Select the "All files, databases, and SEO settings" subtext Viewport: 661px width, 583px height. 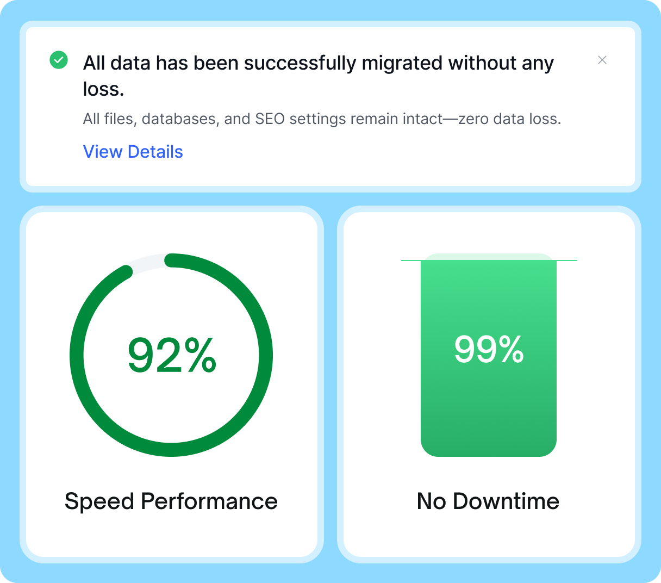(x=322, y=119)
